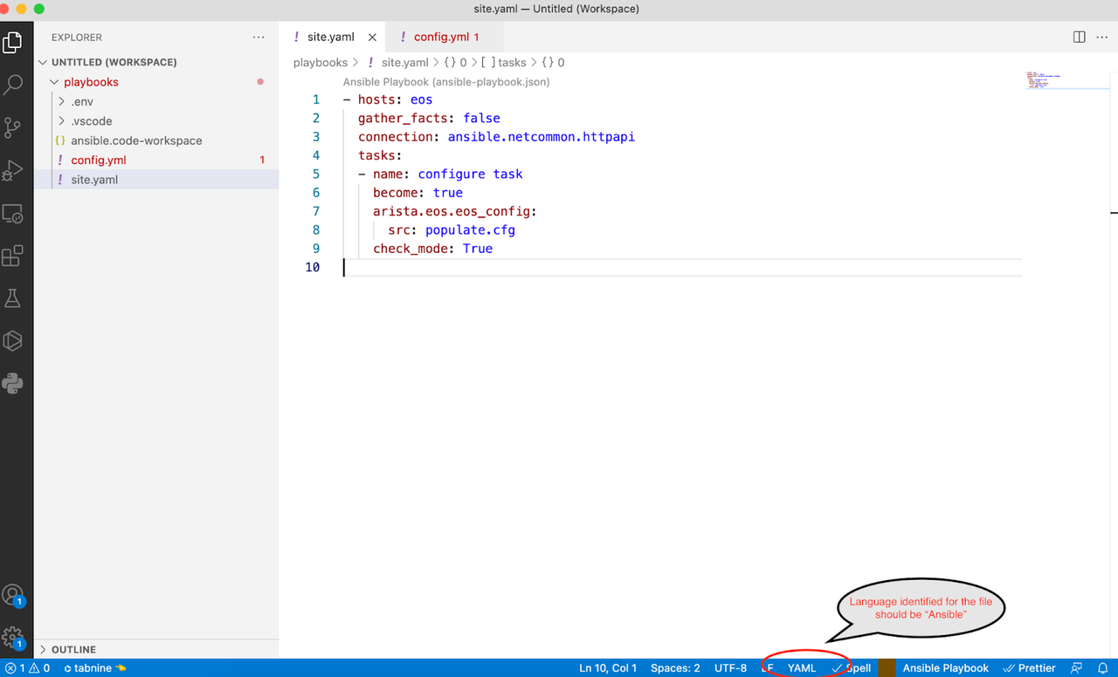Screen dimensions: 1118x677
Task: Toggle Spell checking in status bar
Action: [x=852, y=667]
